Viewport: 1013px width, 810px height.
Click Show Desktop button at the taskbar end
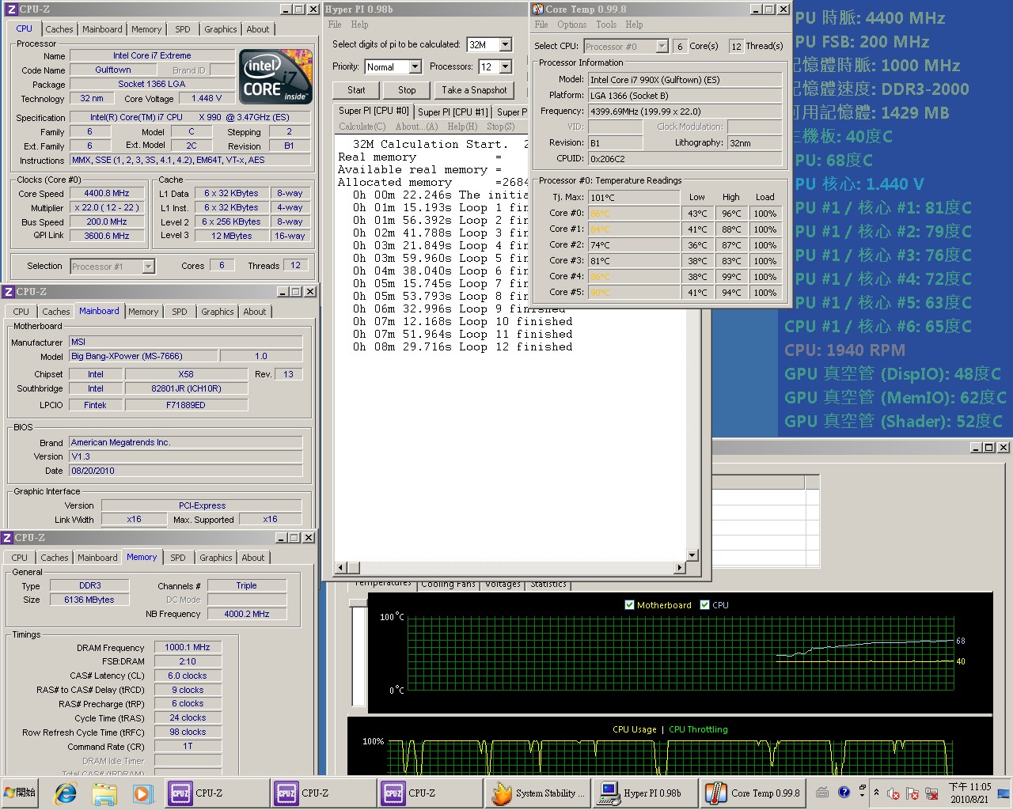(1004, 793)
